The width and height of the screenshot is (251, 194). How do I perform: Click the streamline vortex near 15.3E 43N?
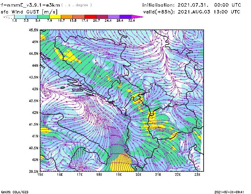coord(47,92)
